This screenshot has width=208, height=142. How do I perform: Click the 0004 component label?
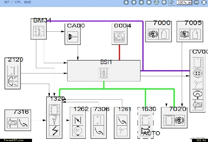(x=123, y=26)
